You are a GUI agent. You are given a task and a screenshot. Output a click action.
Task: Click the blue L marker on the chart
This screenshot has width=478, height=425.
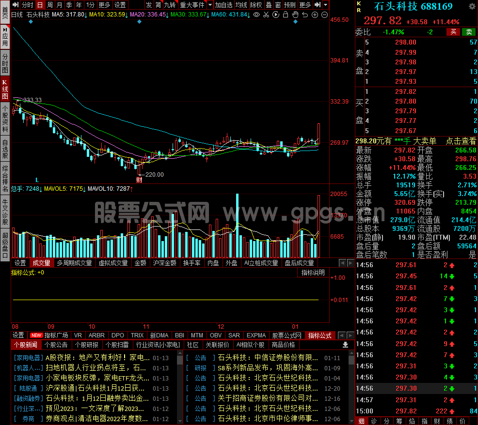pyautogui.click(x=37, y=180)
